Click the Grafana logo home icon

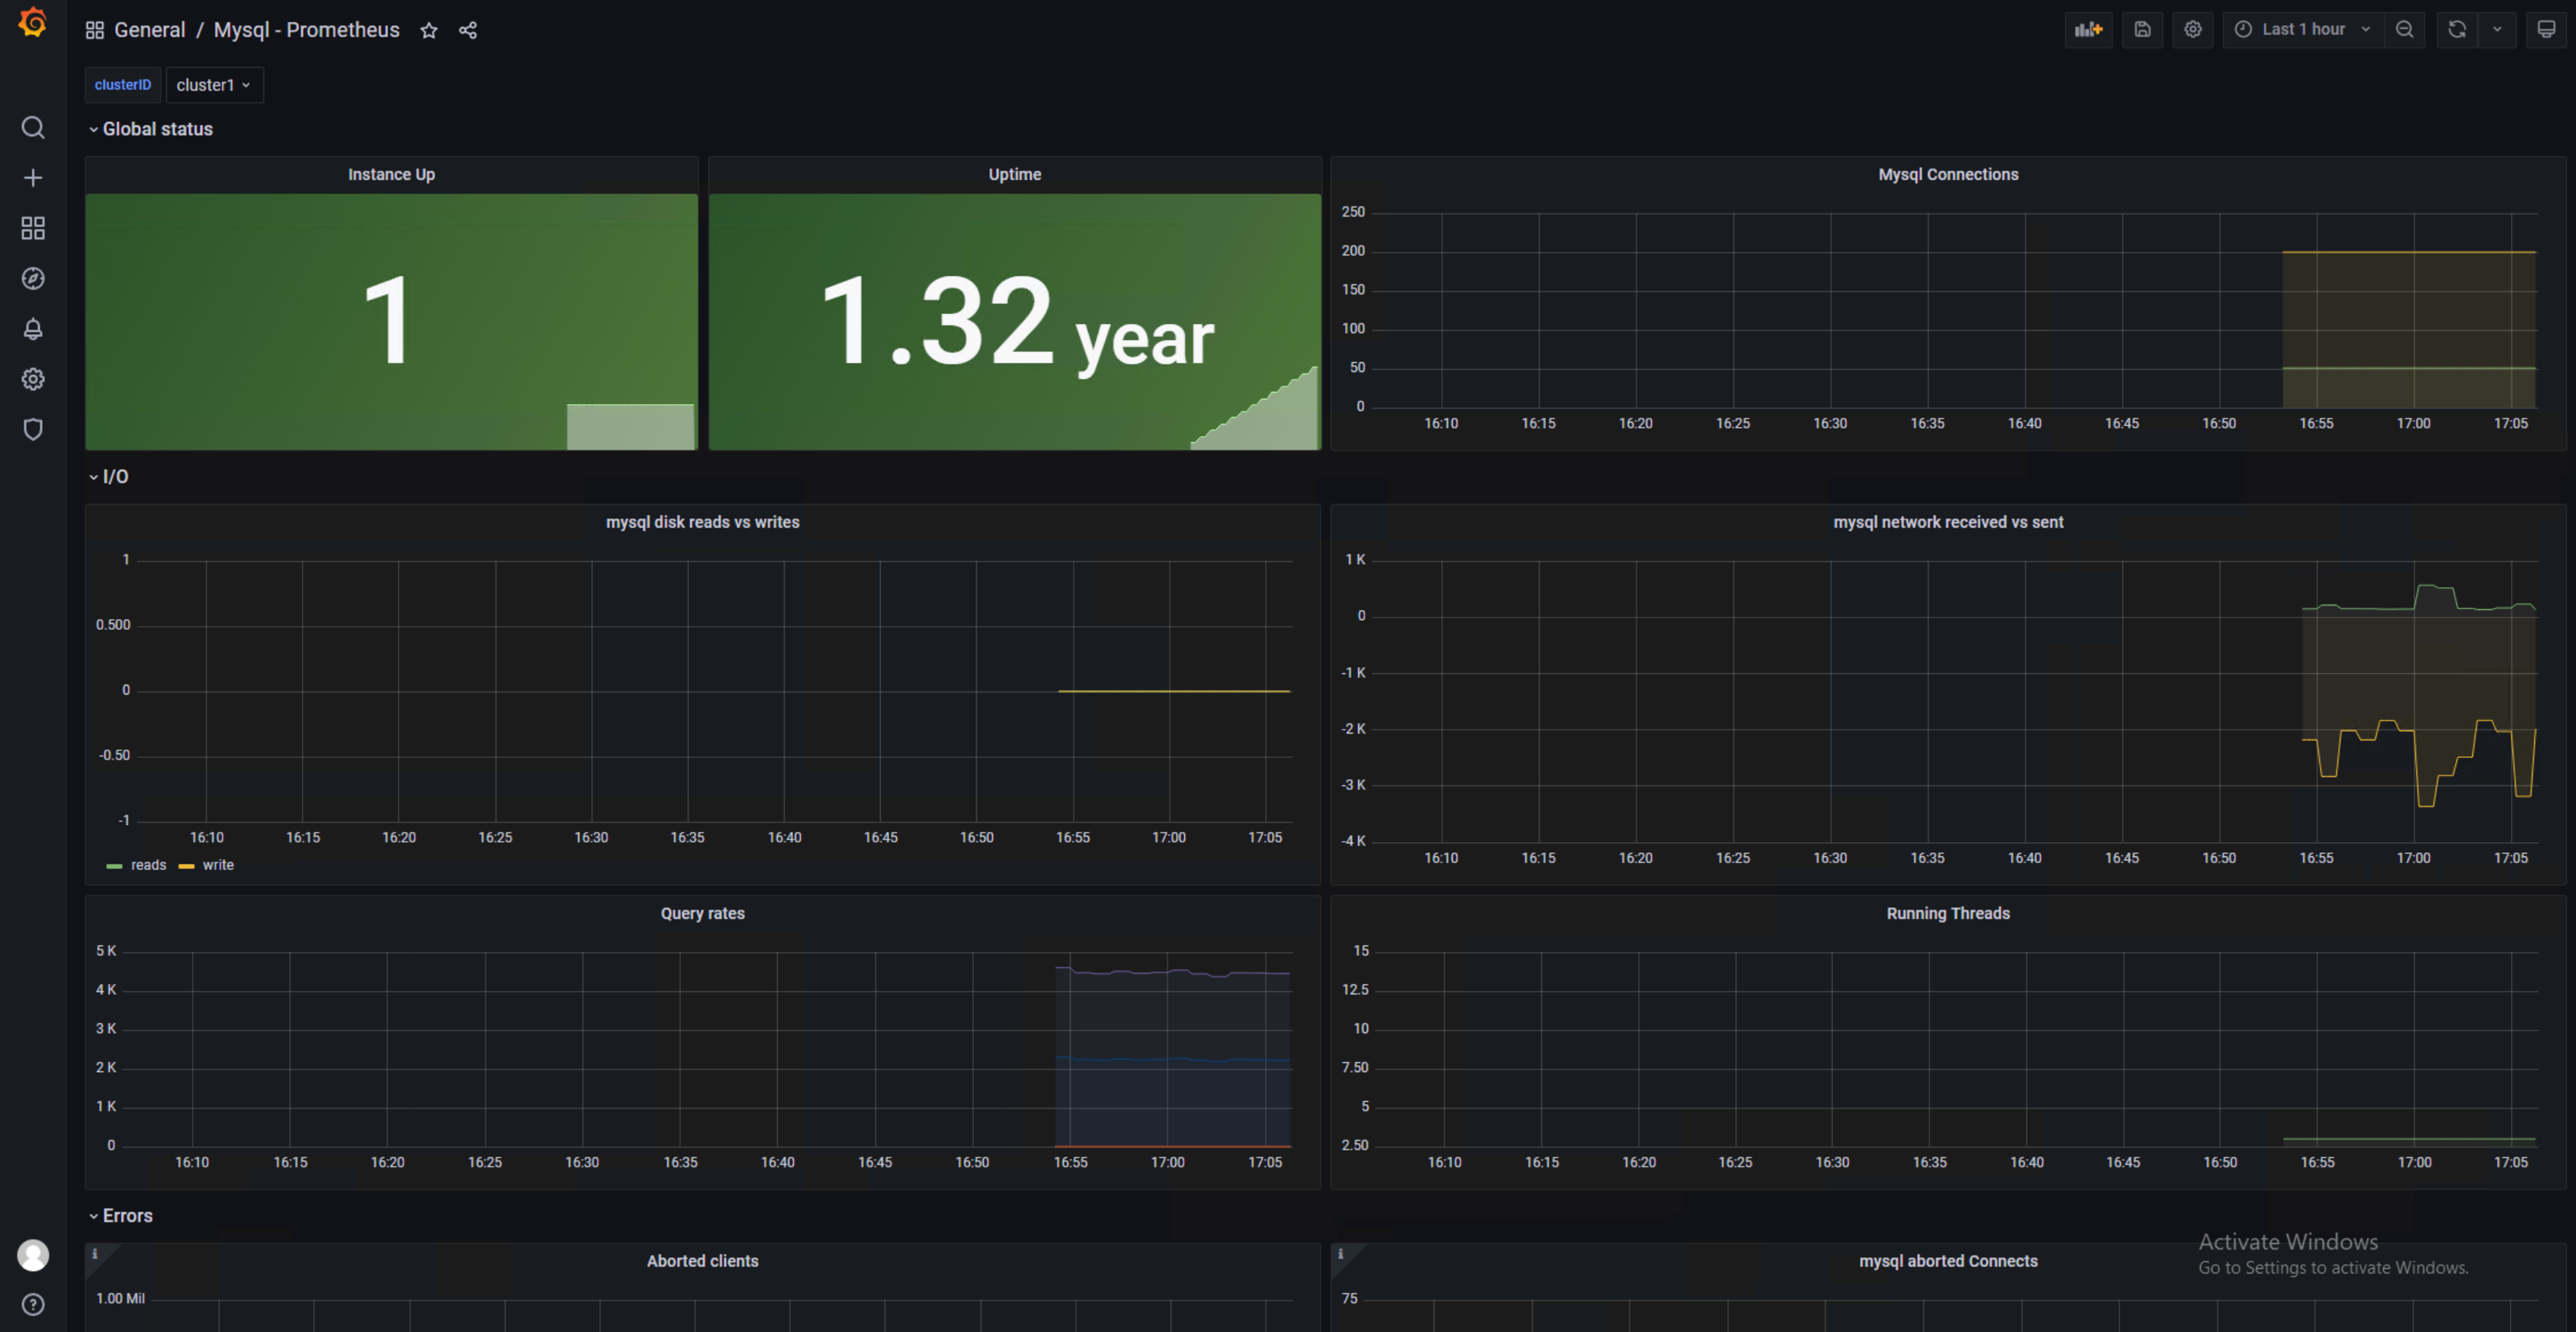(32, 22)
